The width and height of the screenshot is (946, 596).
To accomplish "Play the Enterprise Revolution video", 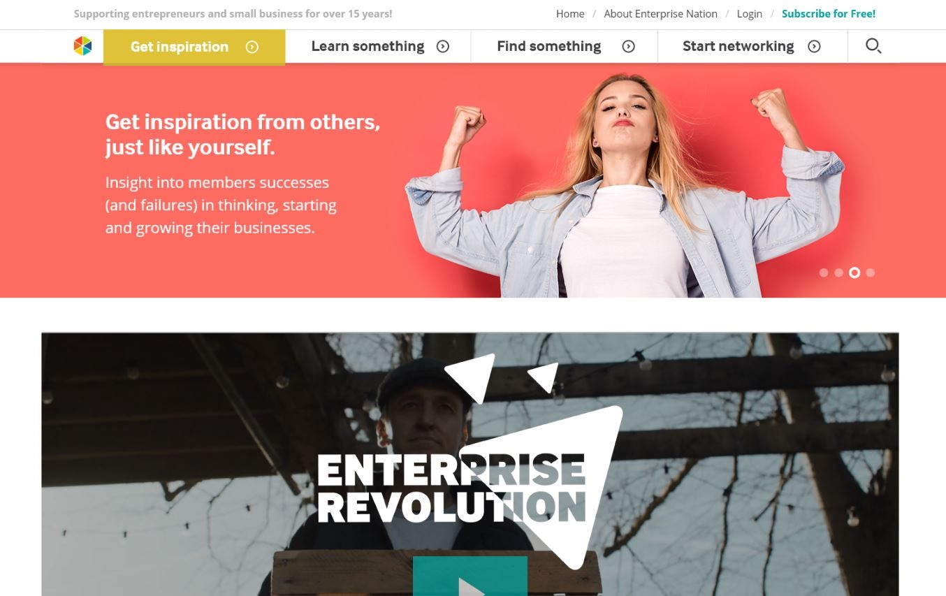I will [x=470, y=576].
